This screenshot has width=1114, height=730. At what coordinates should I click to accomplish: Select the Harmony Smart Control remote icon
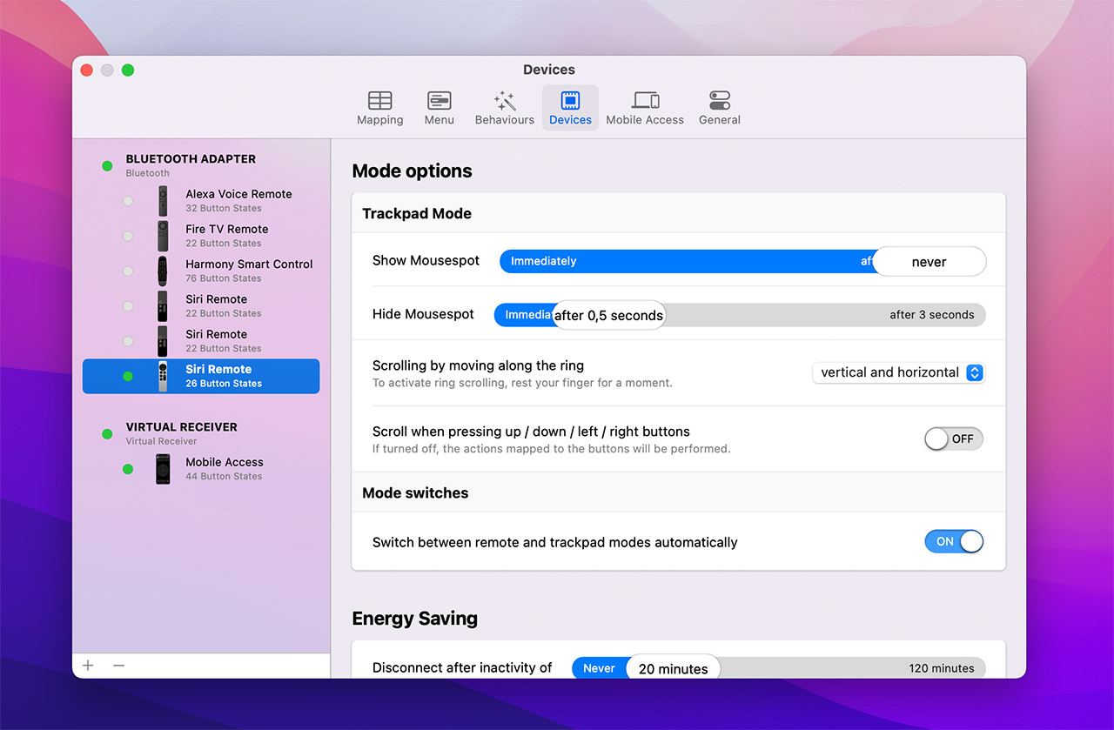(x=163, y=271)
